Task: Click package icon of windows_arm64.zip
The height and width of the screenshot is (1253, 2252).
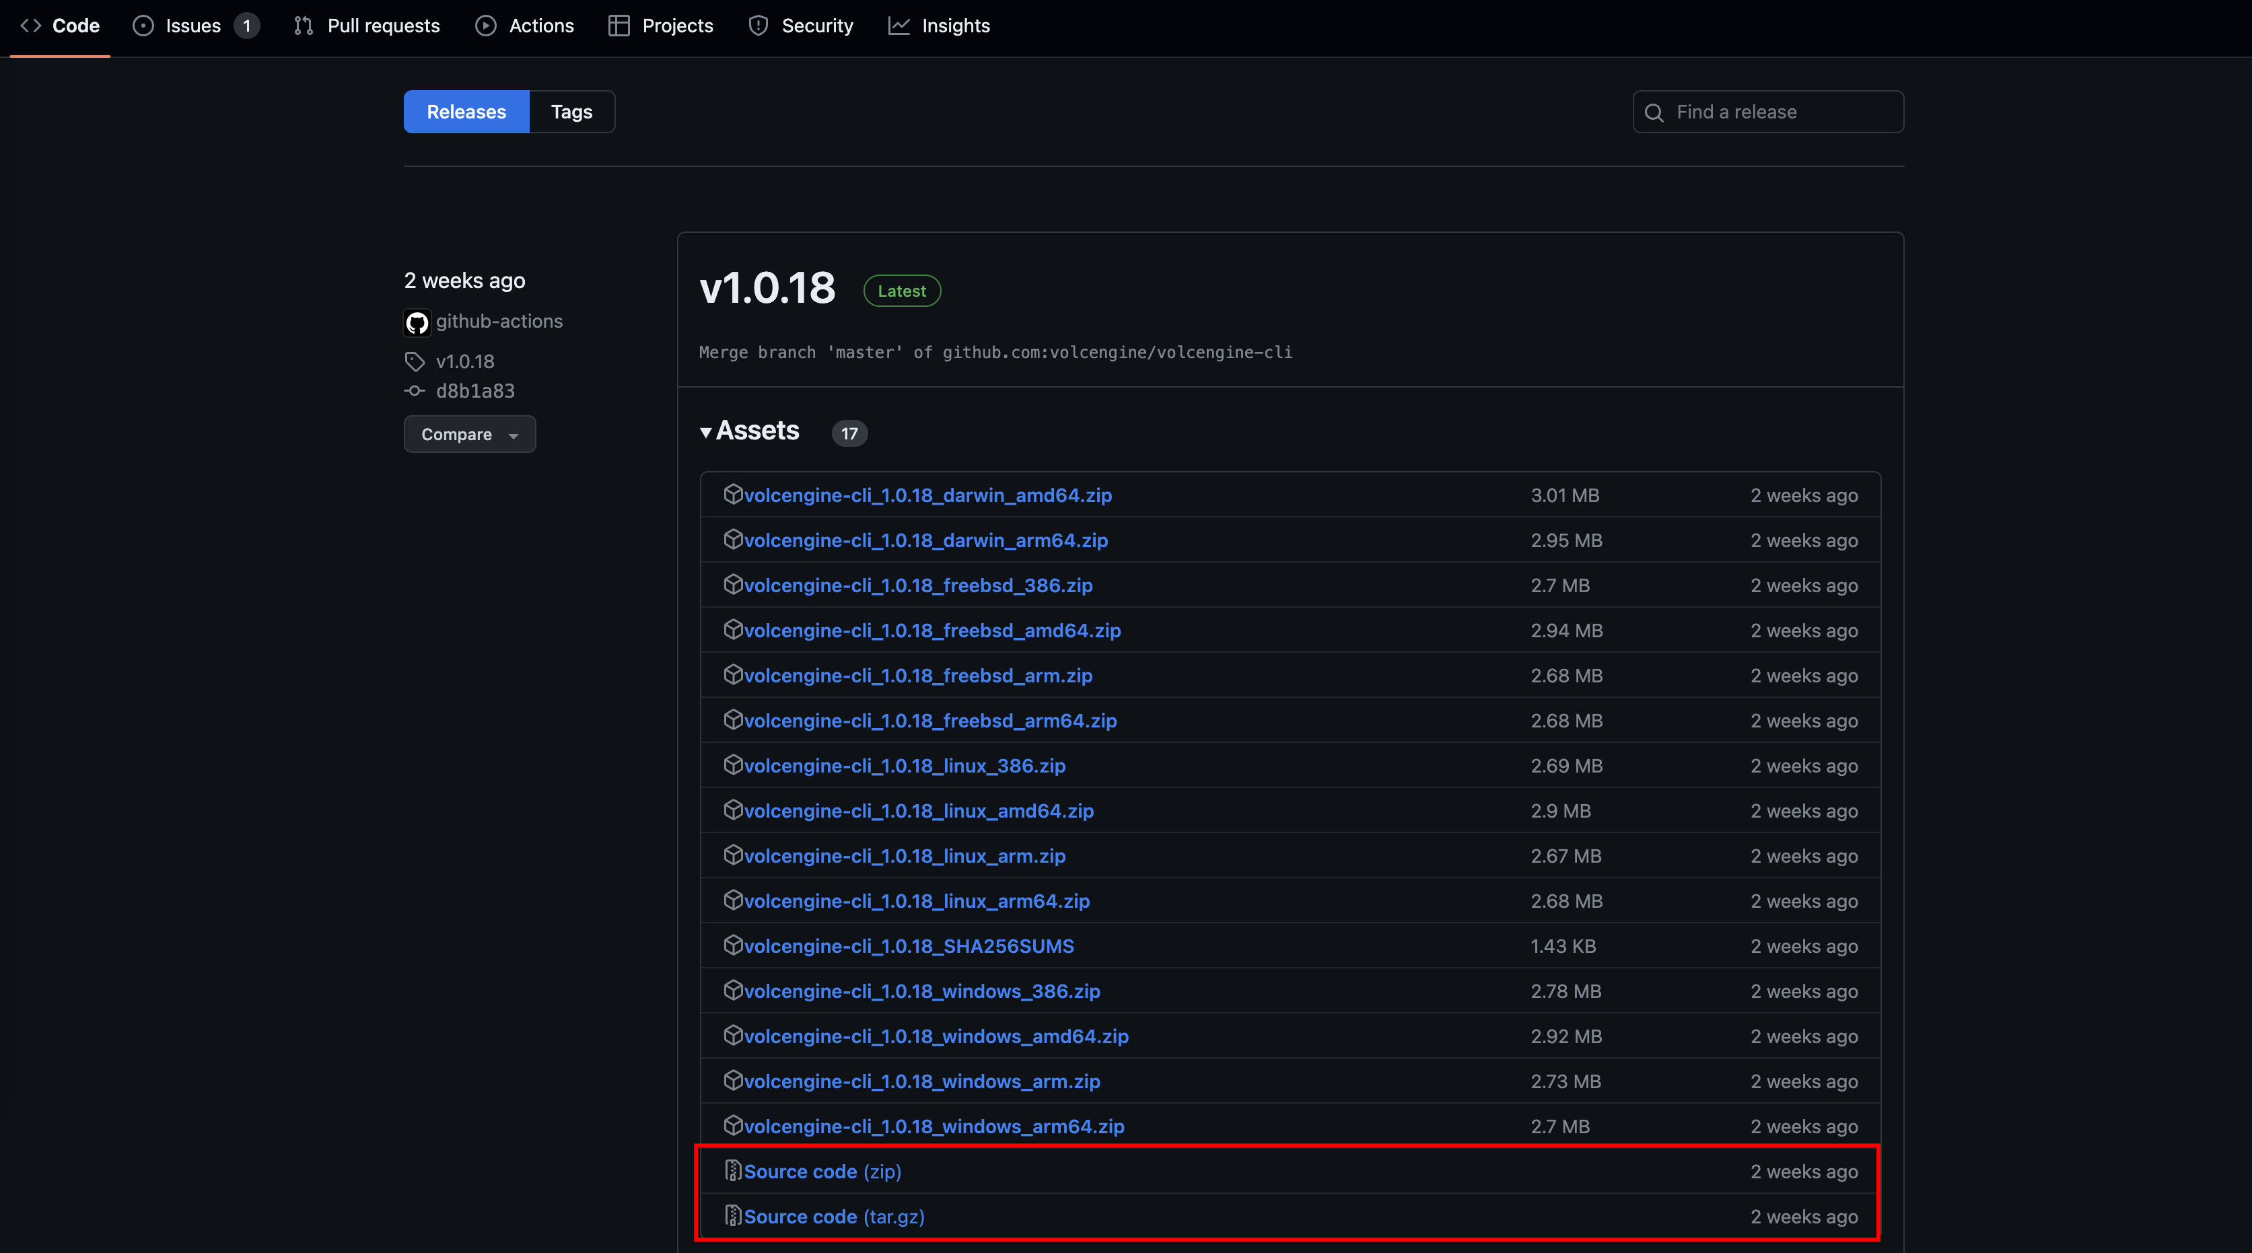Action: coord(732,1125)
